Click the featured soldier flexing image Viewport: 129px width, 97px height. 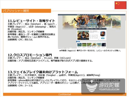pyautogui.click(x=83, y=35)
